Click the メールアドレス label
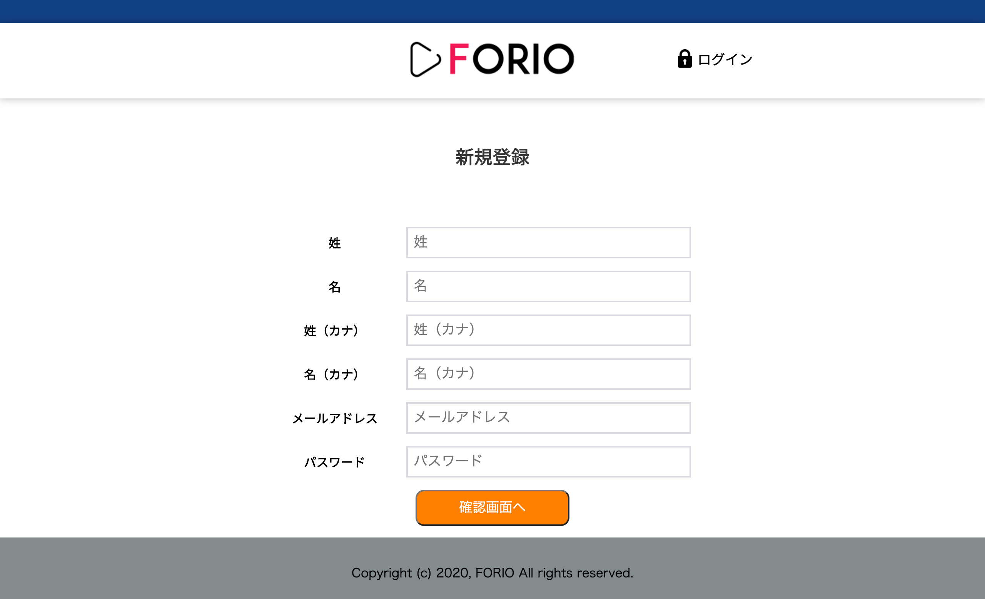Viewport: 985px width, 599px height. click(x=335, y=419)
